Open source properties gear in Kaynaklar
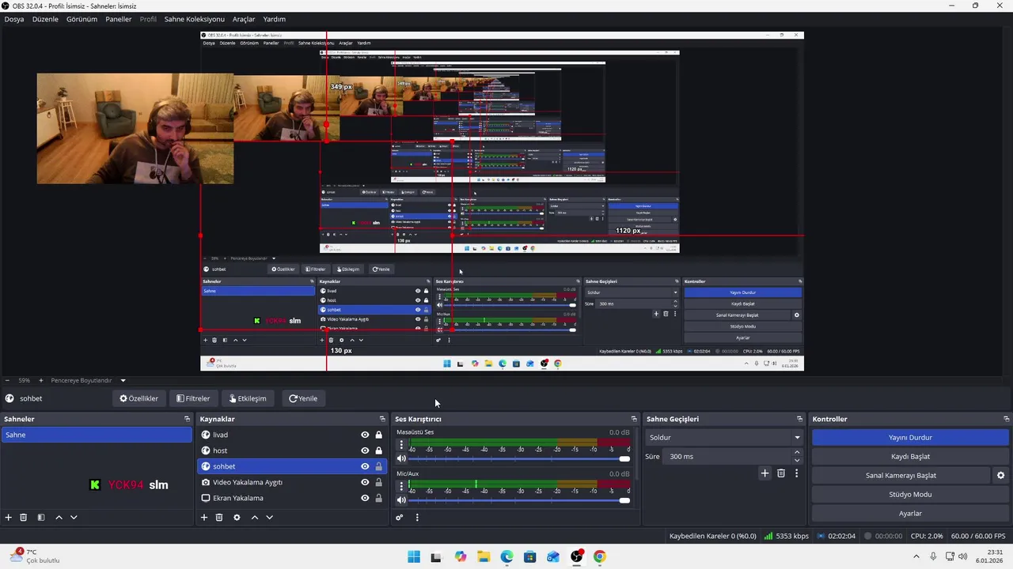The image size is (1013, 569). coord(237,518)
